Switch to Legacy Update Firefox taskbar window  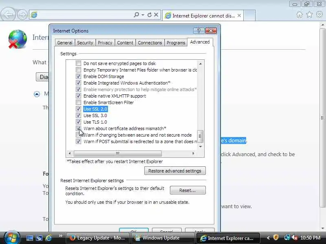[98, 238]
